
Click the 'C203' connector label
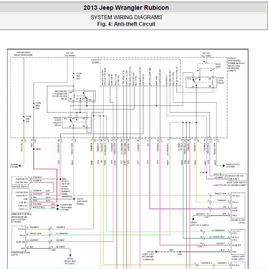click(x=53, y=250)
